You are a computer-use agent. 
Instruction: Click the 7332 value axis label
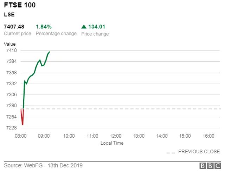[x=12, y=84]
